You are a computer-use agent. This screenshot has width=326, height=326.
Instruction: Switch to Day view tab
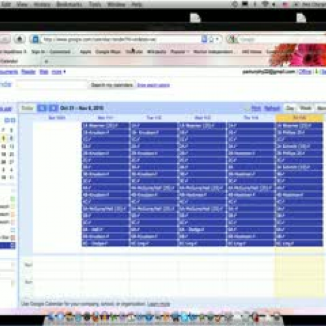[x=289, y=108]
